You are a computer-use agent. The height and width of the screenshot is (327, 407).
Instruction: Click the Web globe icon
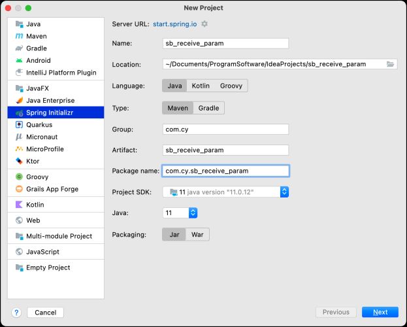[x=19, y=220]
